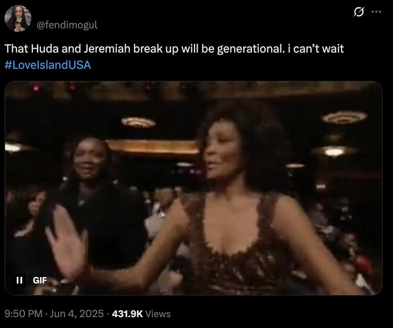The image size is (393, 328).
Task: Click the Views label text
Action: (x=158, y=314)
